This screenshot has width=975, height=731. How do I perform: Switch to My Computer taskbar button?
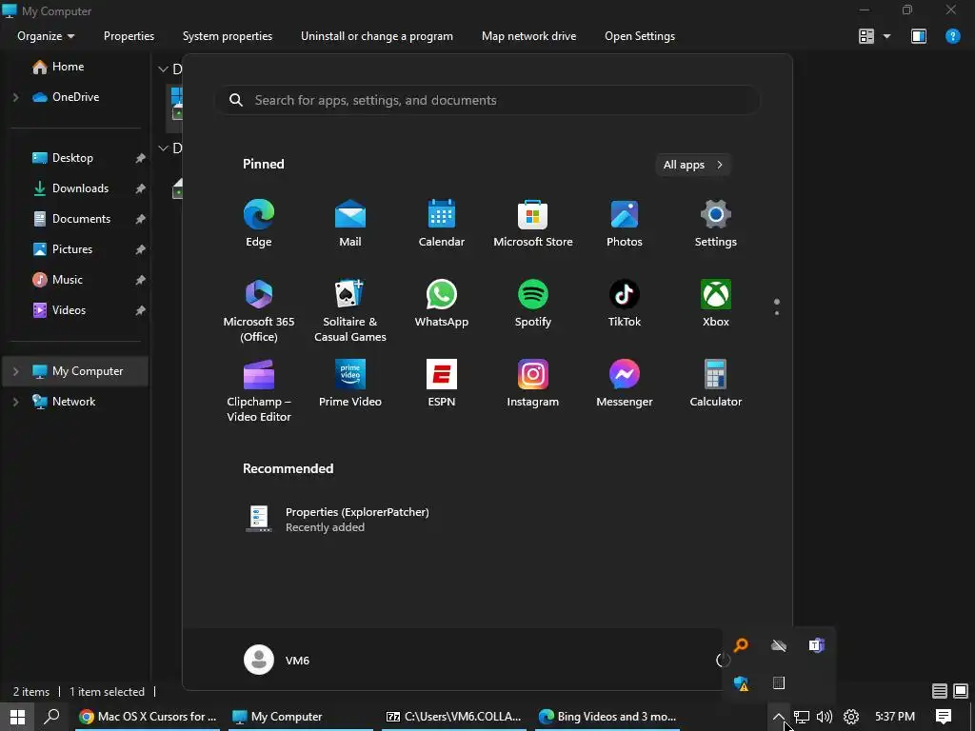click(300, 717)
